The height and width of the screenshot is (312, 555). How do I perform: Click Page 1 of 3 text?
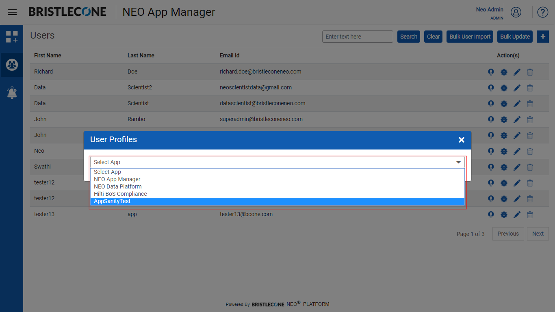(x=470, y=234)
